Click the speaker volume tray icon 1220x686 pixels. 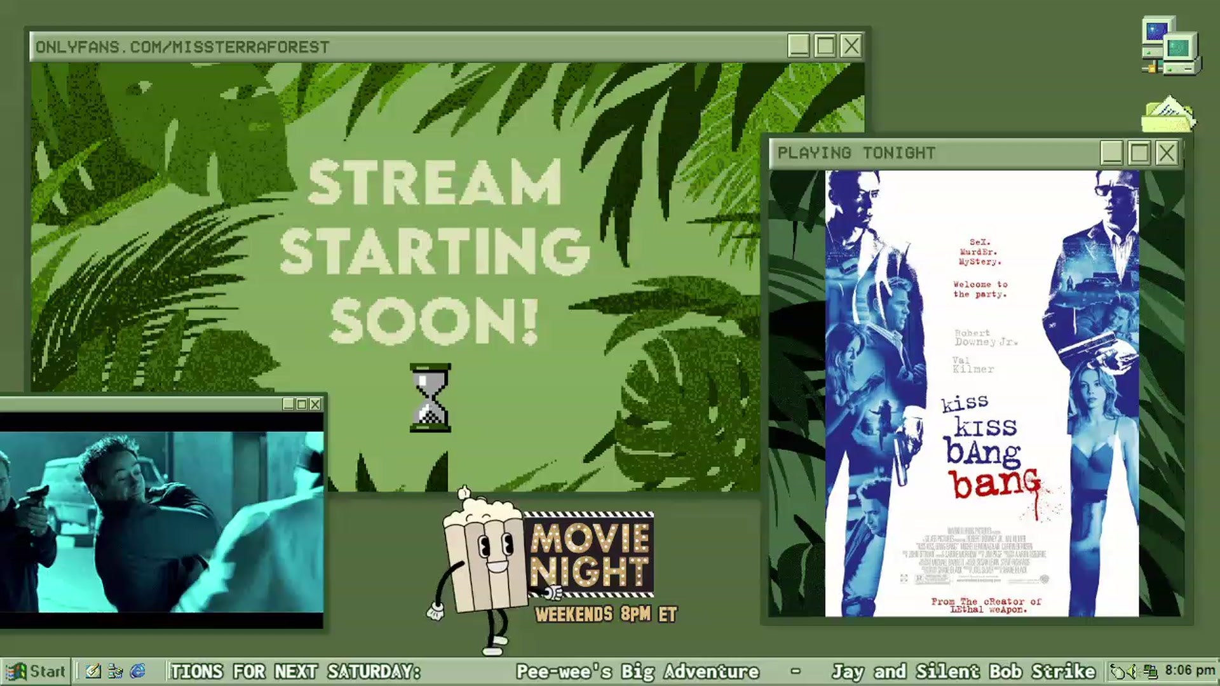click(x=1133, y=671)
